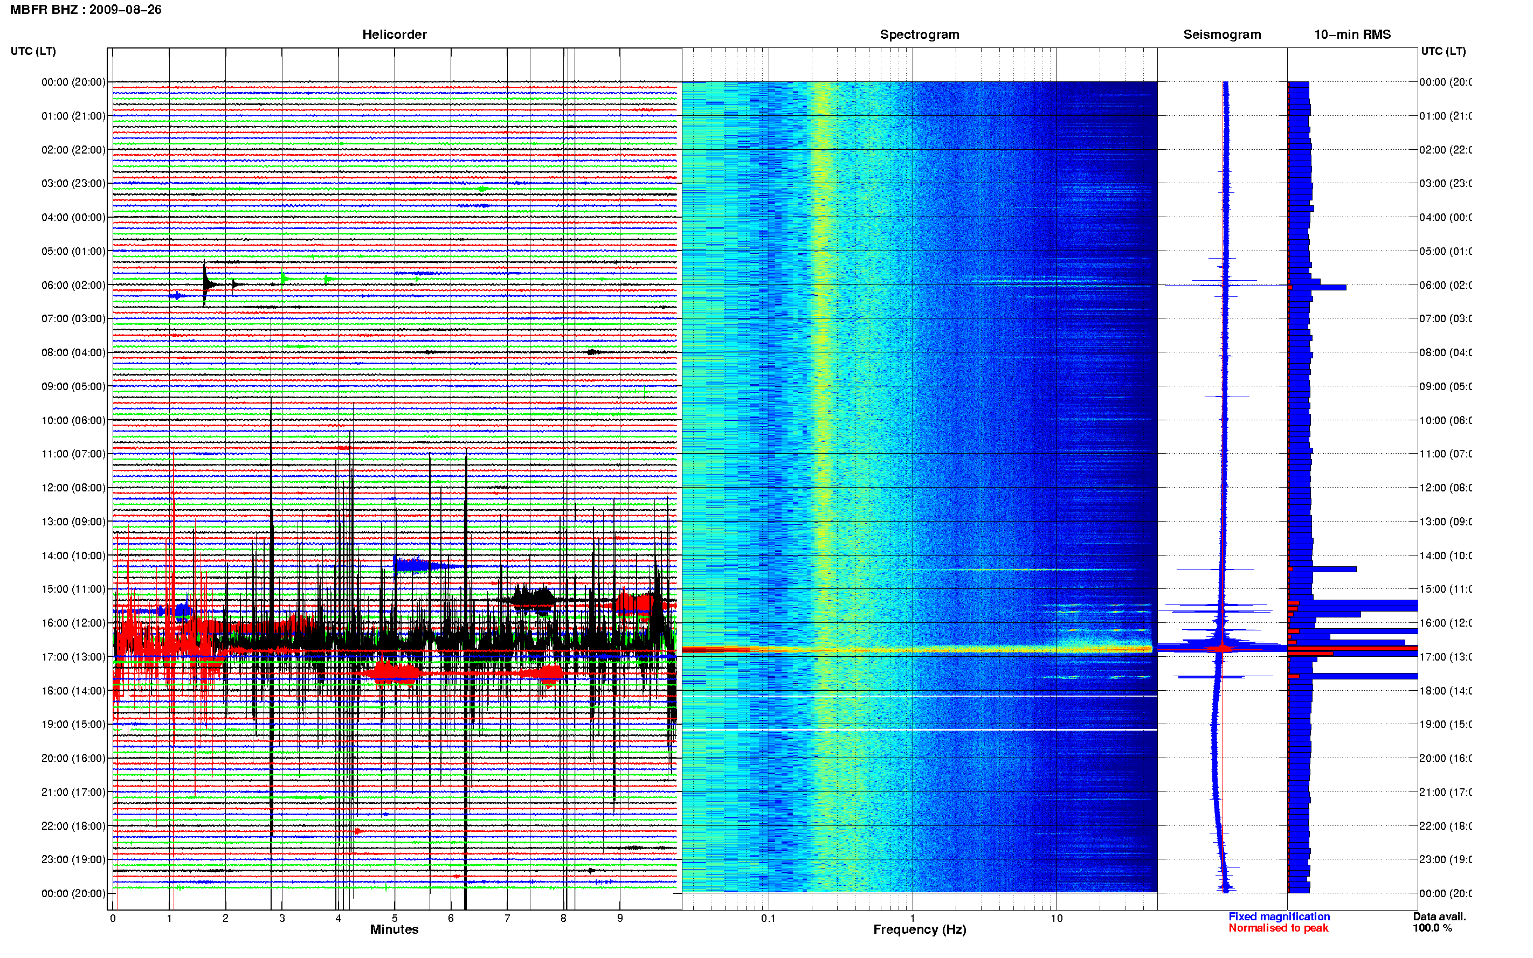
Task: Click the Data avail. label
Action: [x=1439, y=916]
